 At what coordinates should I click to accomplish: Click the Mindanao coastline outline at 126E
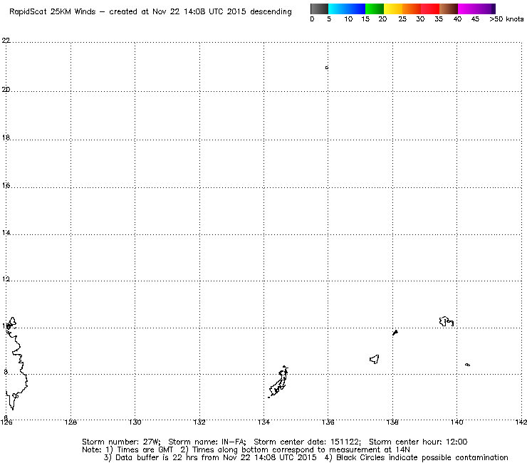(x=16, y=363)
